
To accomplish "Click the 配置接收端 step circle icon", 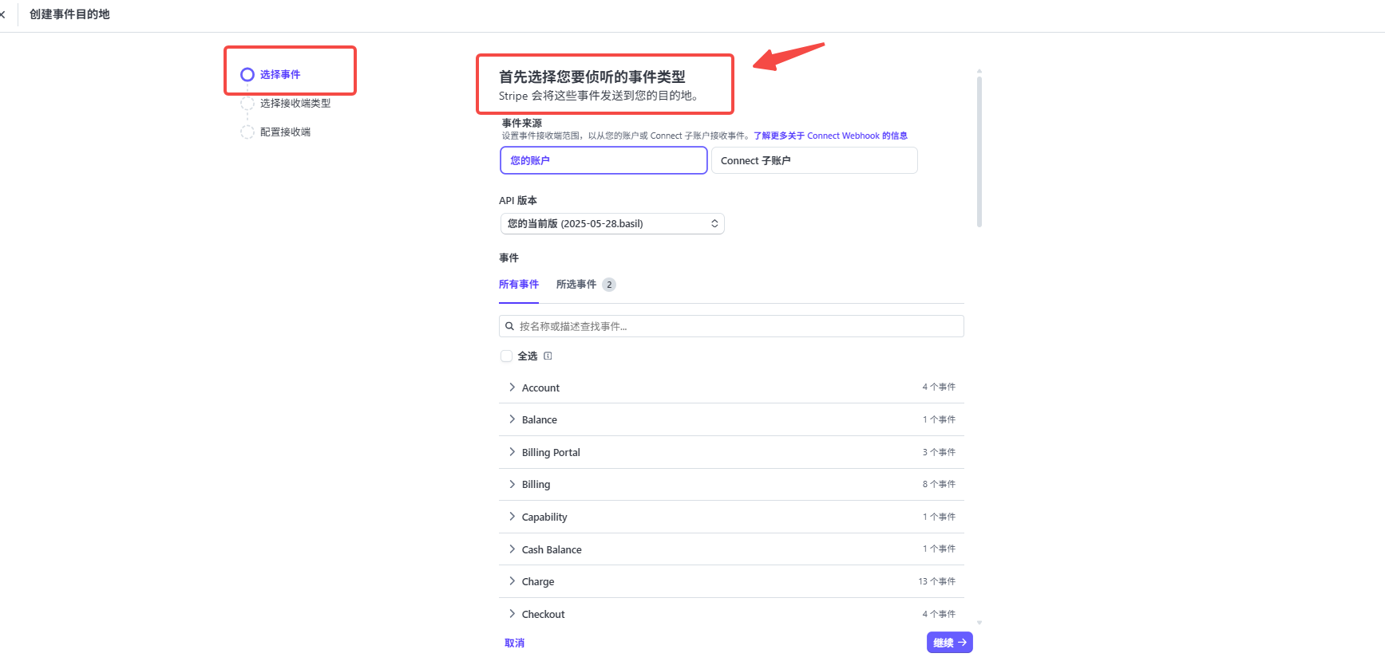I will pyautogui.click(x=247, y=132).
